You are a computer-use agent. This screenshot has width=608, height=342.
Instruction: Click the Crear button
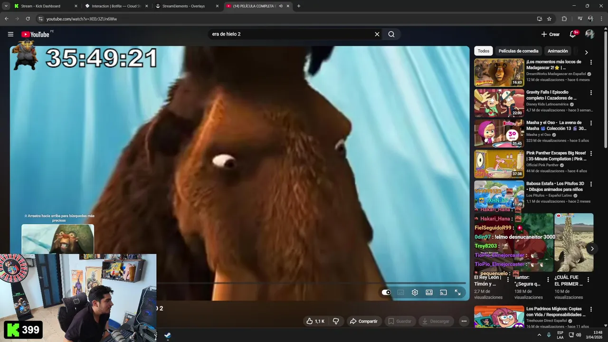pyautogui.click(x=551, y=34)
